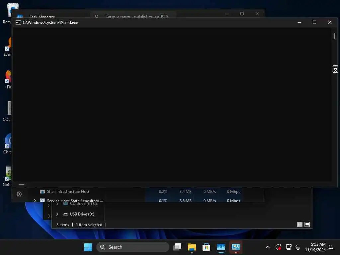This screenshot has height=255, width=340.
Task: Click the taskbar Search box
Action: click(x=133, y=247)
